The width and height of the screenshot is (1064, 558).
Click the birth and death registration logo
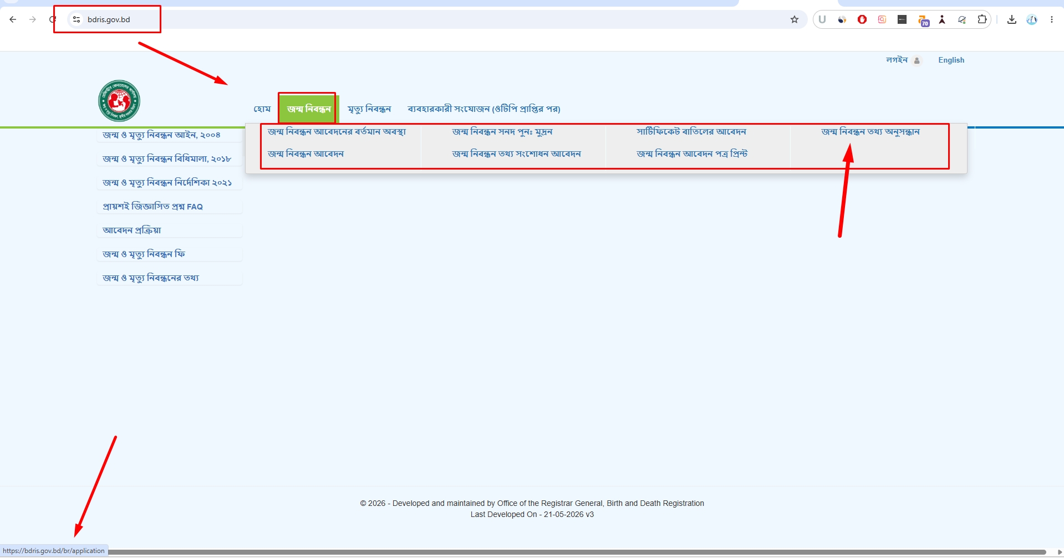(119, 101)
